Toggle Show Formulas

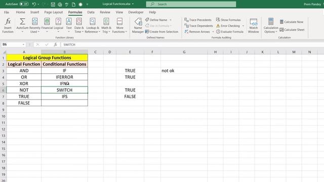(228, 20)
